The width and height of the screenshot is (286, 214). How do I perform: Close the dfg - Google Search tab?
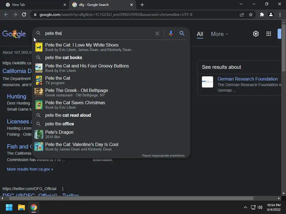pos(132,5)
